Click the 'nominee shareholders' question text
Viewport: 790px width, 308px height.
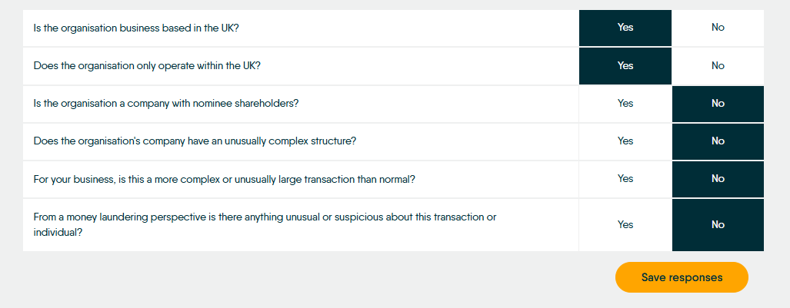[166, 104]
